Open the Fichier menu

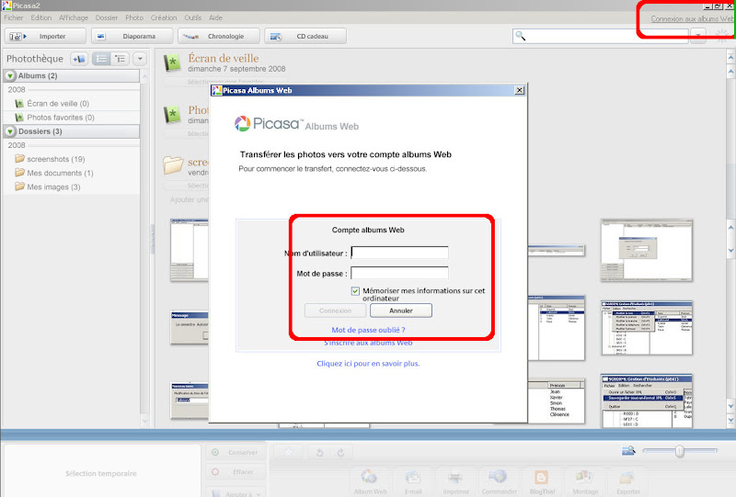(x=14, y=17)
